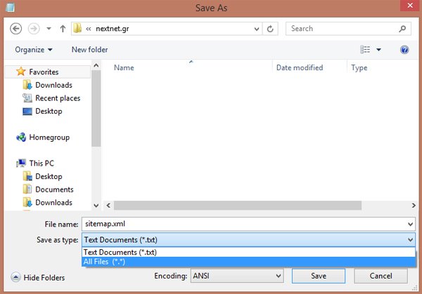Screen dimensions: 422x294
Task: Click the Save button
Action: point(319,276)
